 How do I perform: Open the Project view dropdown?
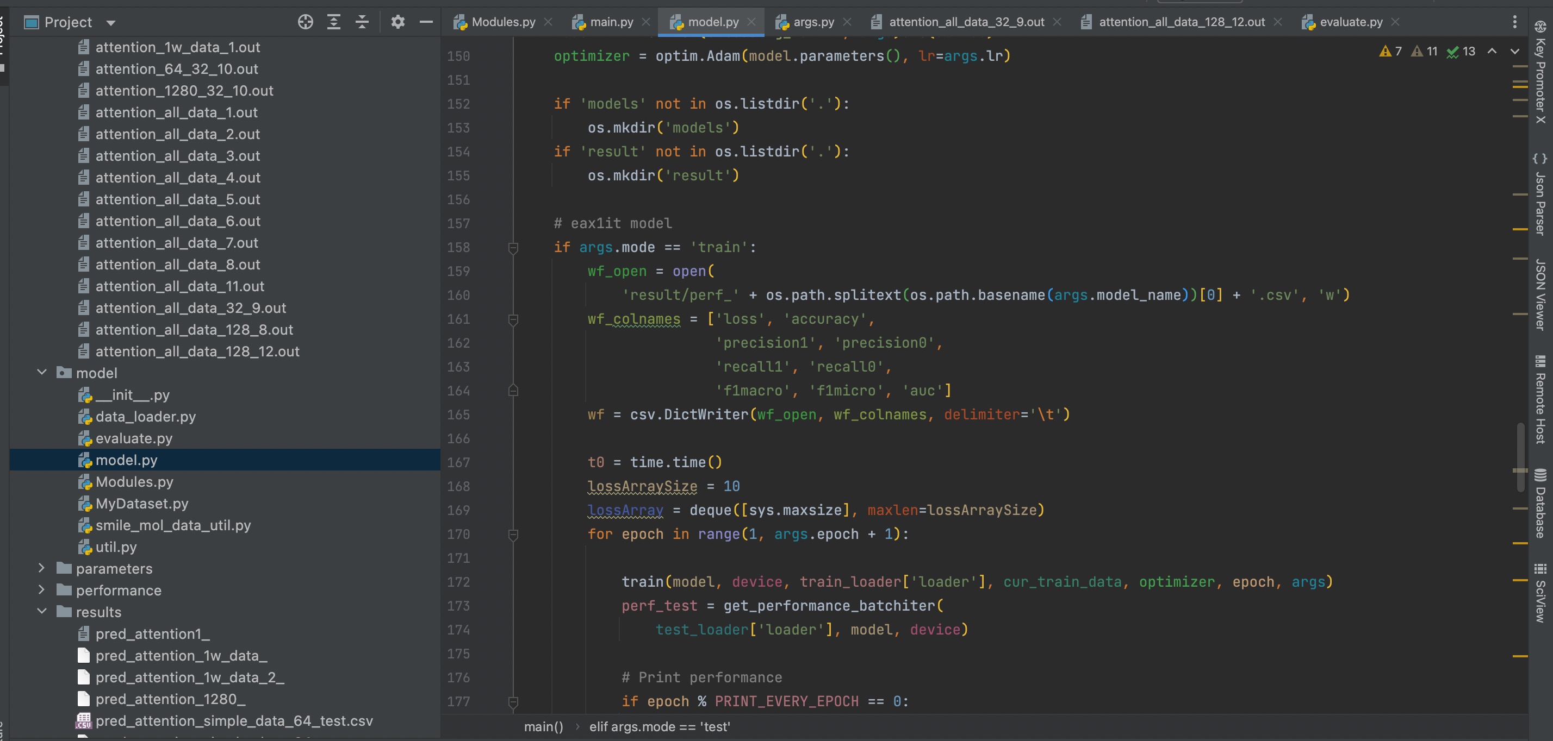[x=111, y=23]
